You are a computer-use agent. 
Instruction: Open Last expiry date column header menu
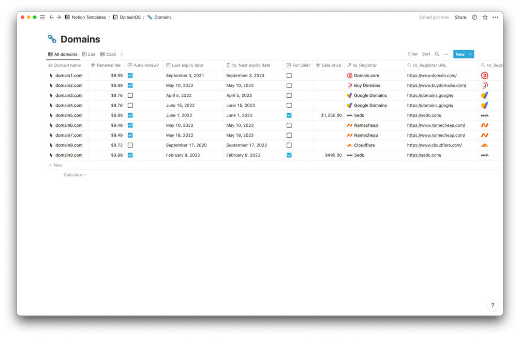pos(194,65)
